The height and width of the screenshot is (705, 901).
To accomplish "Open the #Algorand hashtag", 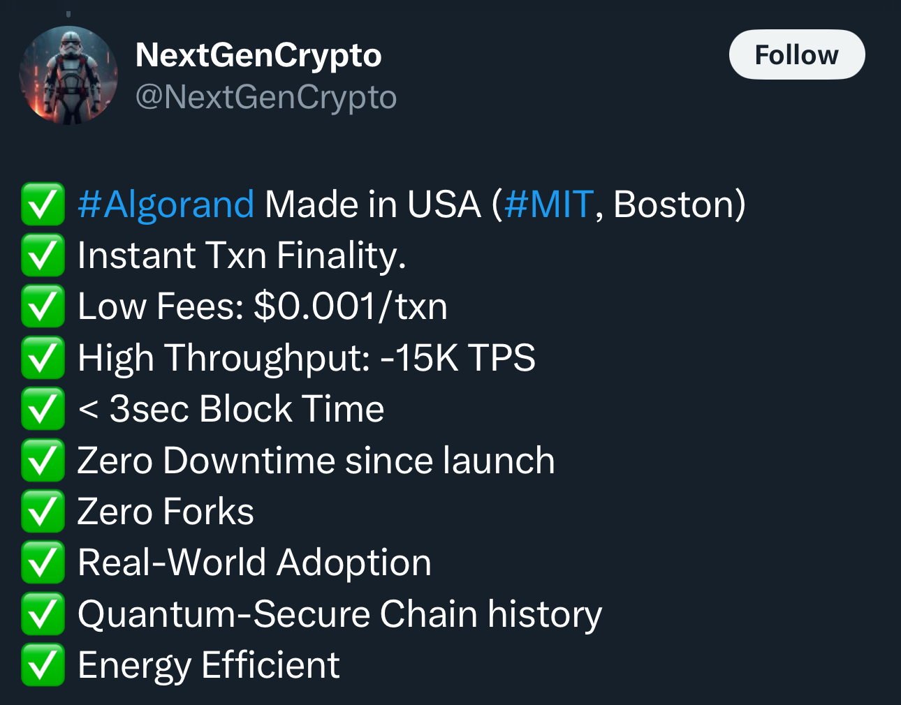I will 166,205.
